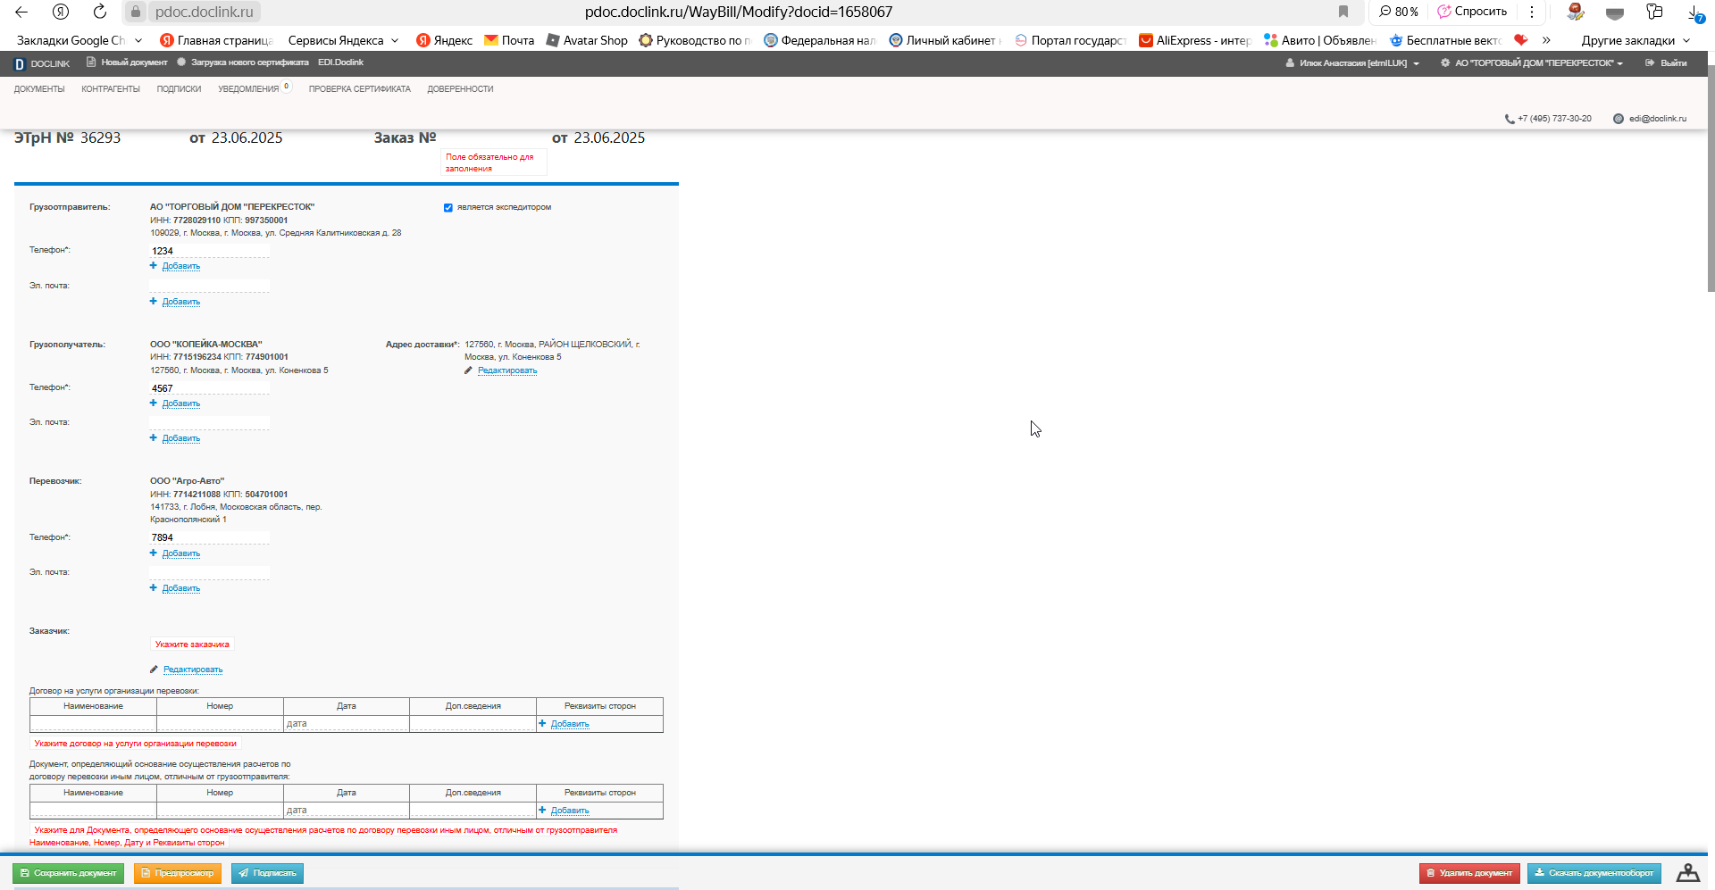Open the АО Торговый дом Перекресток organization dropdown
1715x890 pixels.
pos(1532,63)
